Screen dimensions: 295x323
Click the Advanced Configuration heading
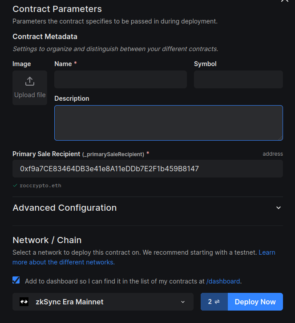(65, 208)
